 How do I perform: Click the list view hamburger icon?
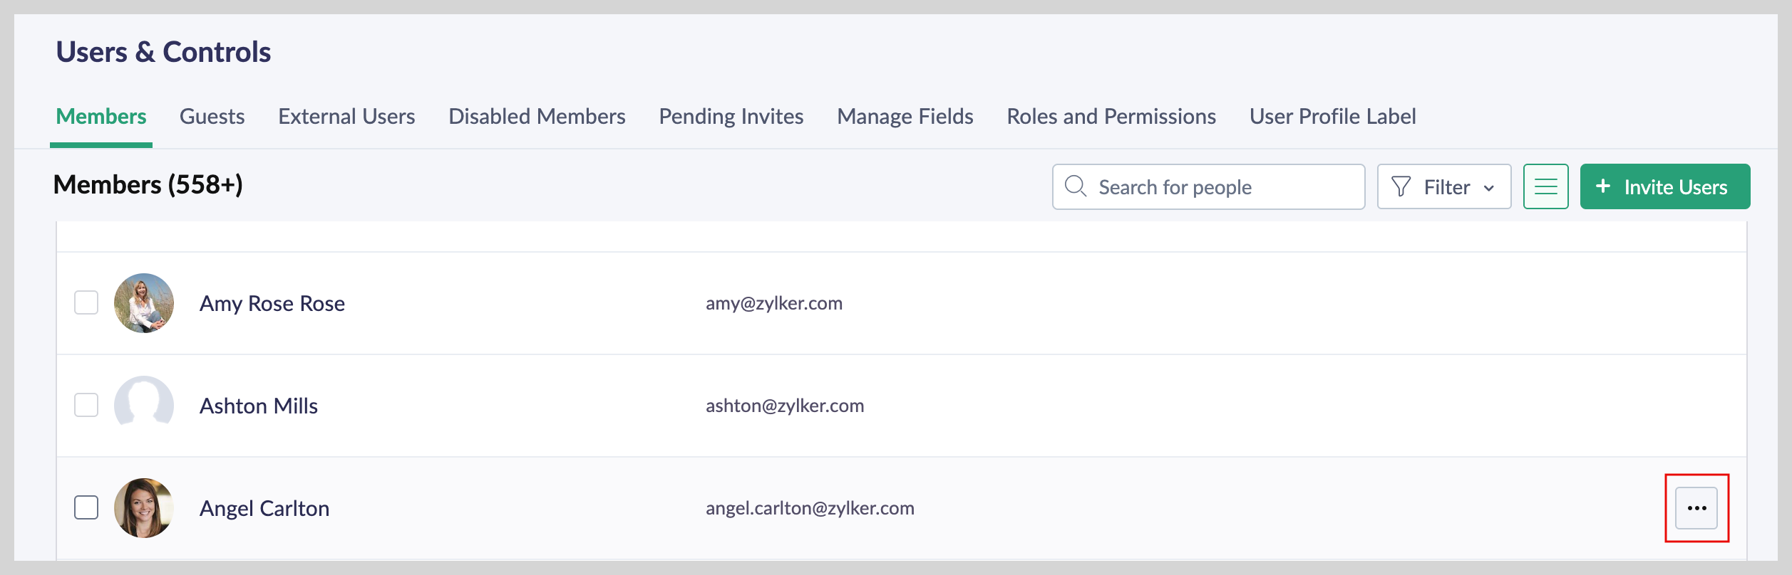pyautogui.click(x=1545, y=186)
